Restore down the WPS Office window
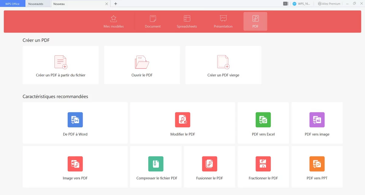 point(354,4)
